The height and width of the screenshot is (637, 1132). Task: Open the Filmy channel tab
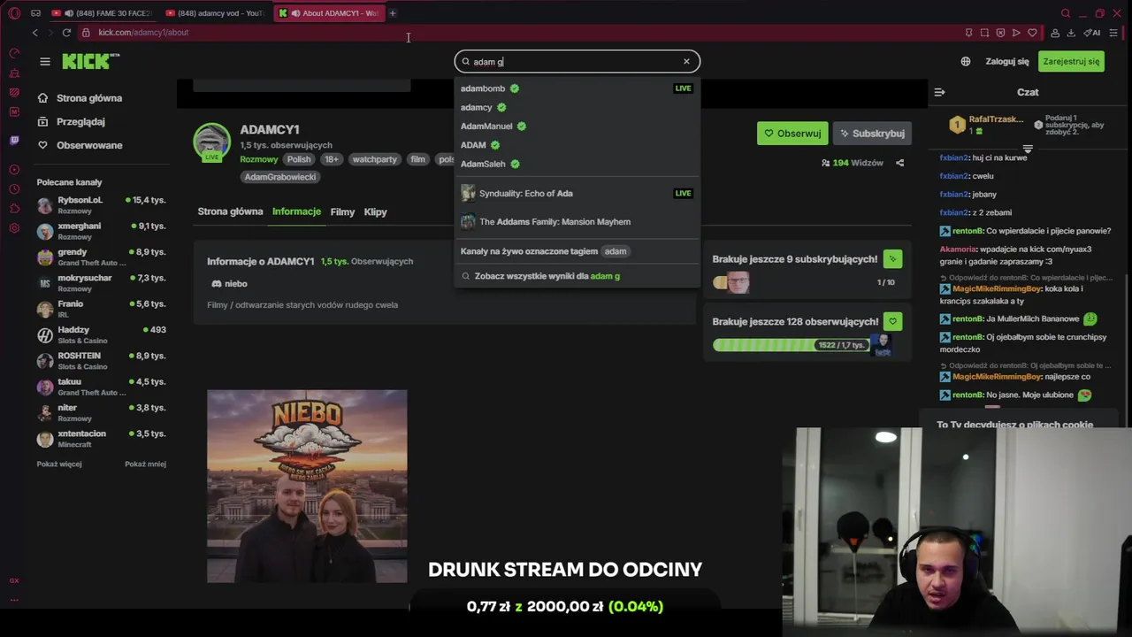pyautogui.click(x=342, y=211)
